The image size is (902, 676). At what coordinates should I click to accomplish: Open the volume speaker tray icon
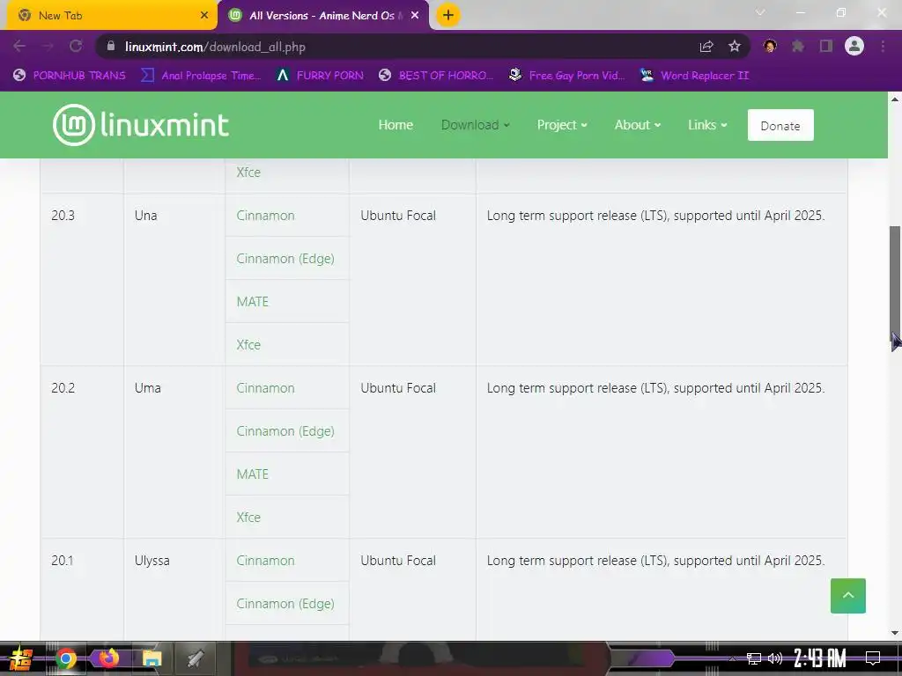point(775,658)
